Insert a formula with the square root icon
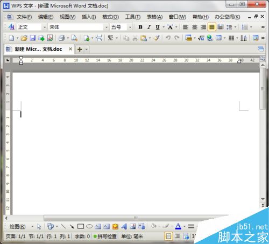The height and width of the screenshot is (244, 269). click(x=201, y=38)
